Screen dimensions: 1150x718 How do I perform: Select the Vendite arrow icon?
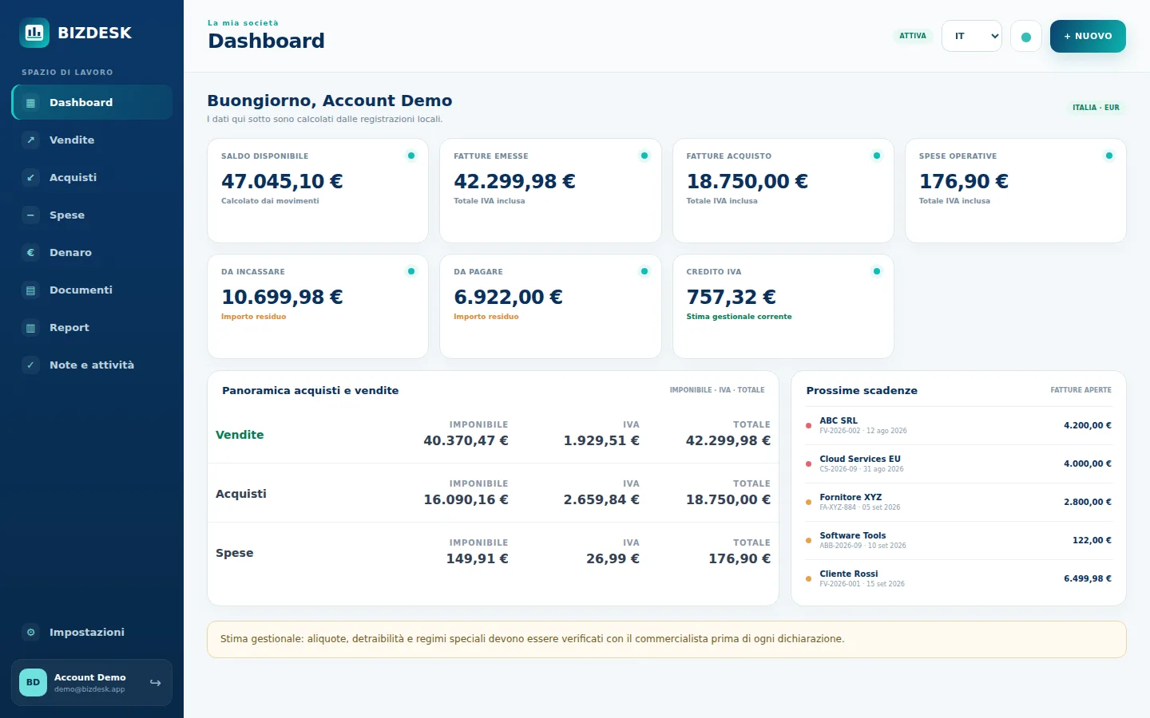(x=30, y=140)
